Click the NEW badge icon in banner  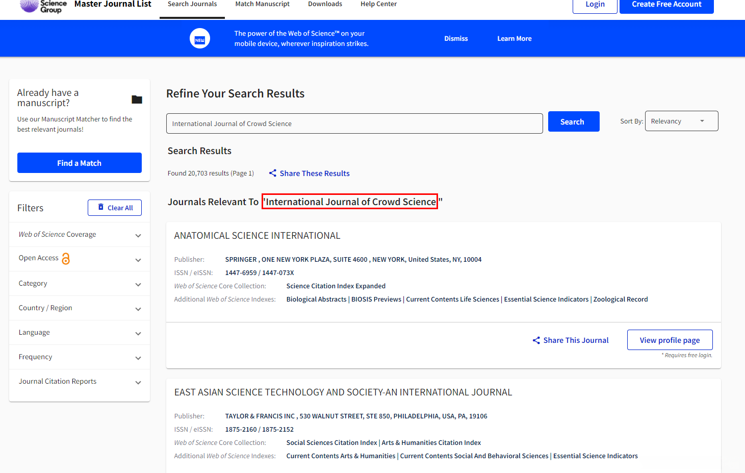click(200, 39)
